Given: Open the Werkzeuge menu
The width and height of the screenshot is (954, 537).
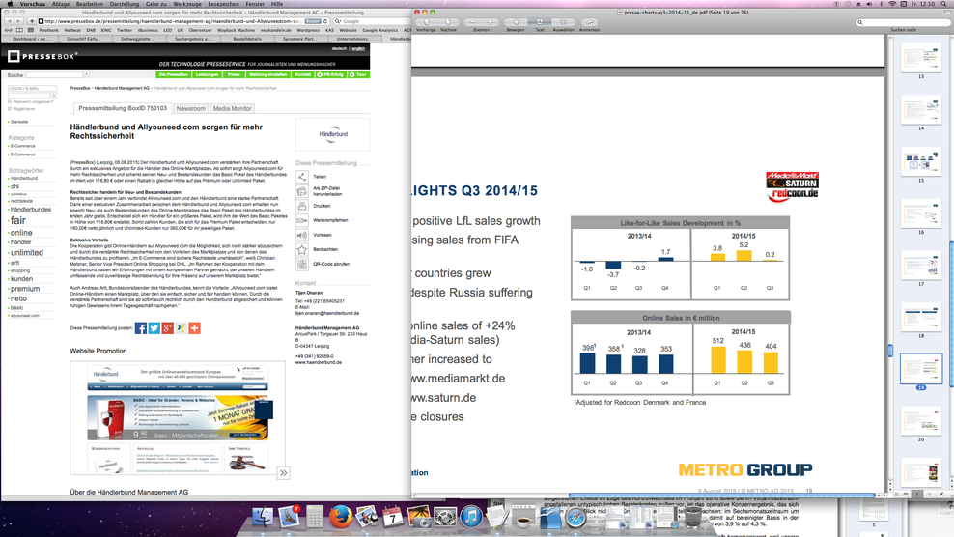Looking at the screenshot, I should pyautogui.click(x=186, y=4).
